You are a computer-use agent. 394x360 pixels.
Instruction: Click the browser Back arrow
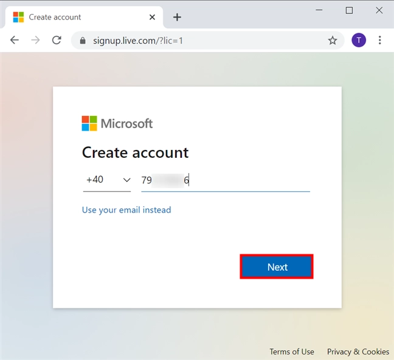pos(15,40)
